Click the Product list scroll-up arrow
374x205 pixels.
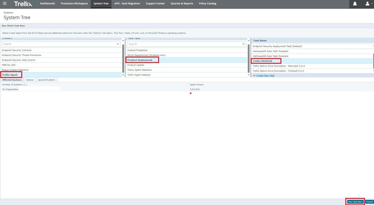123,40
